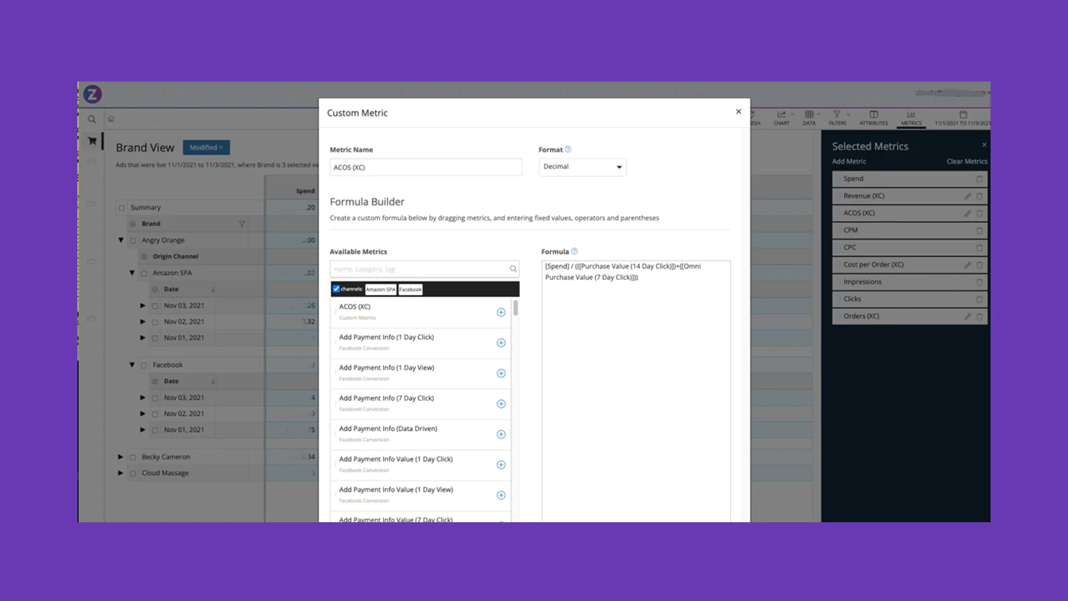1068x601 pixels.
Task: Add ACOS (XC) metric using plus icon
Action: (x=501, y=313)
